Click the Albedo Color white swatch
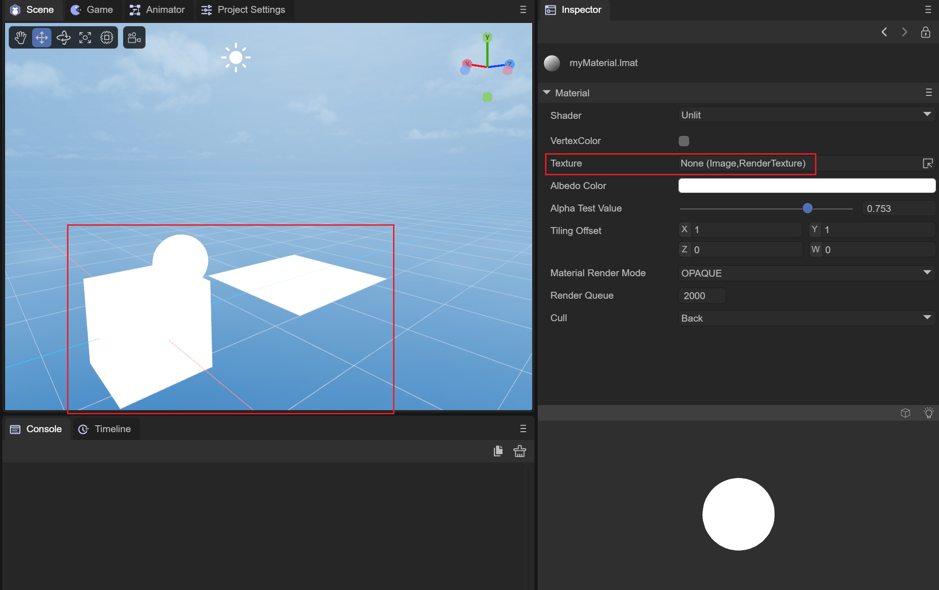Screen dimensions: 939x590 [806, 186]
